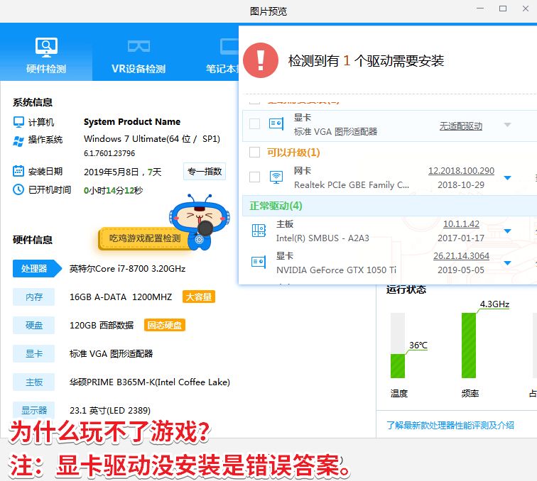Tick the 可以升级(1) group checkbox
537x481 pixels.
(x=254, y=153)
